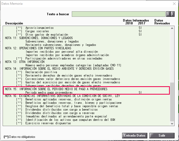The height and width of the screenshot is (141, 179).
Task: Click the vertical scrollbar thumb
Action: click(172, 102)
